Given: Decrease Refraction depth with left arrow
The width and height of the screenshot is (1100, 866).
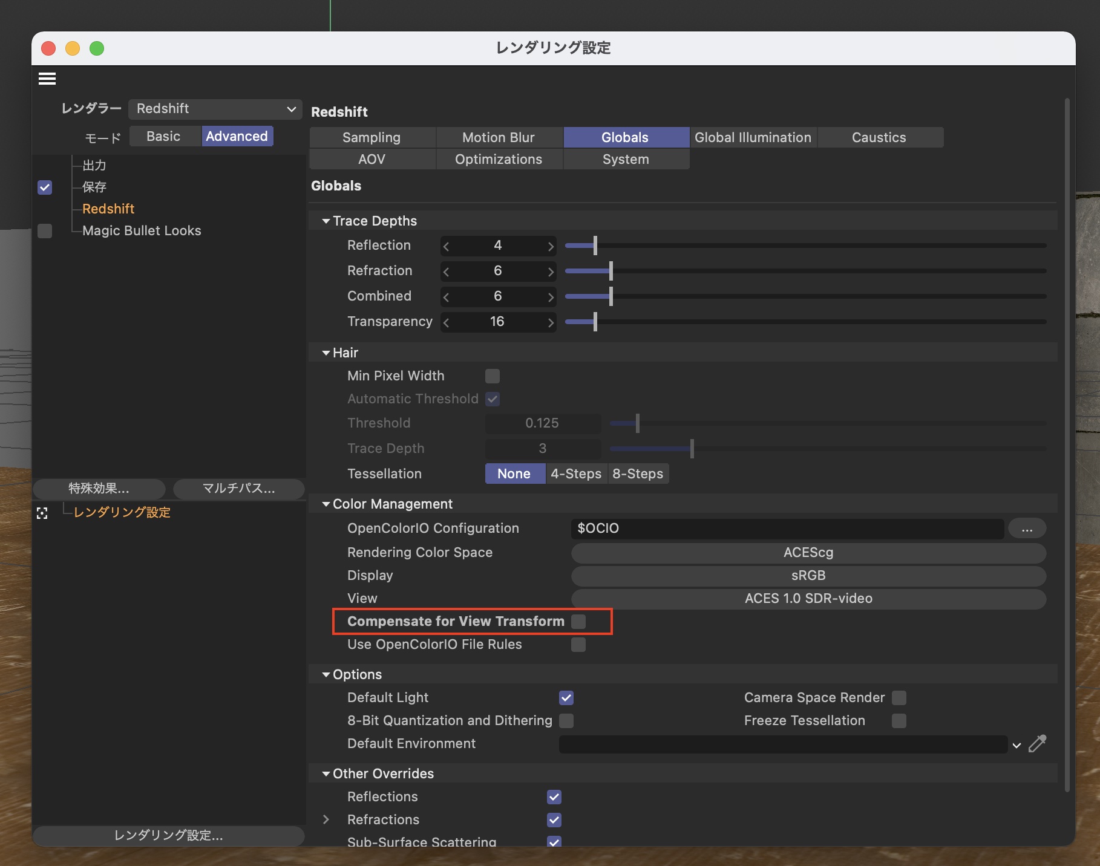Looking at the screenshot, I should tap(447, 272).
